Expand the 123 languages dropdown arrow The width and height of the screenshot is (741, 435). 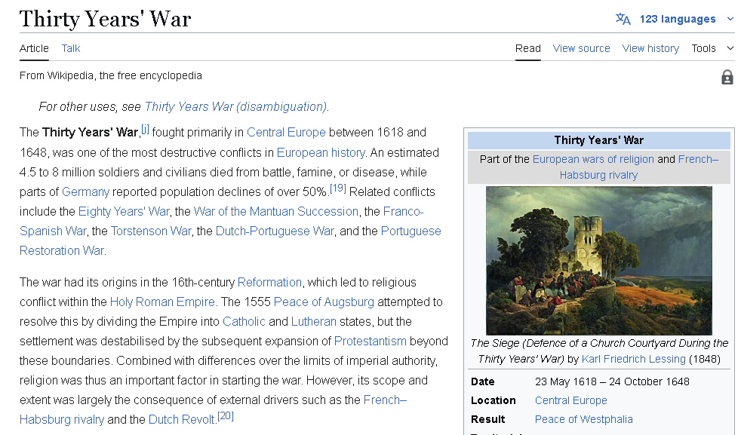coord(730,19)
